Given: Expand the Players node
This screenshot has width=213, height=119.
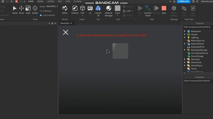Looking at the screenshot, I should (185, 34).
